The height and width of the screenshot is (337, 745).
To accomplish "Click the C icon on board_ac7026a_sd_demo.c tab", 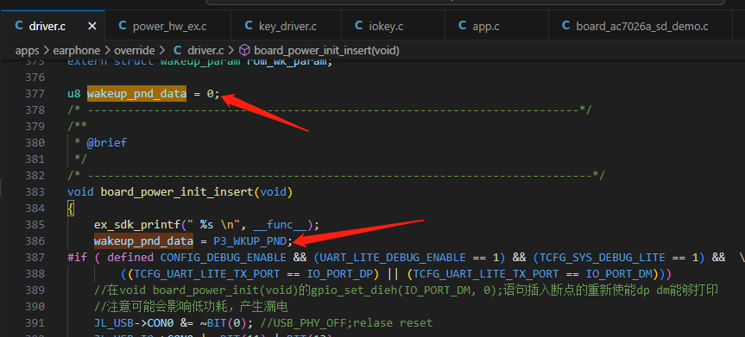I will click(566, 26).
